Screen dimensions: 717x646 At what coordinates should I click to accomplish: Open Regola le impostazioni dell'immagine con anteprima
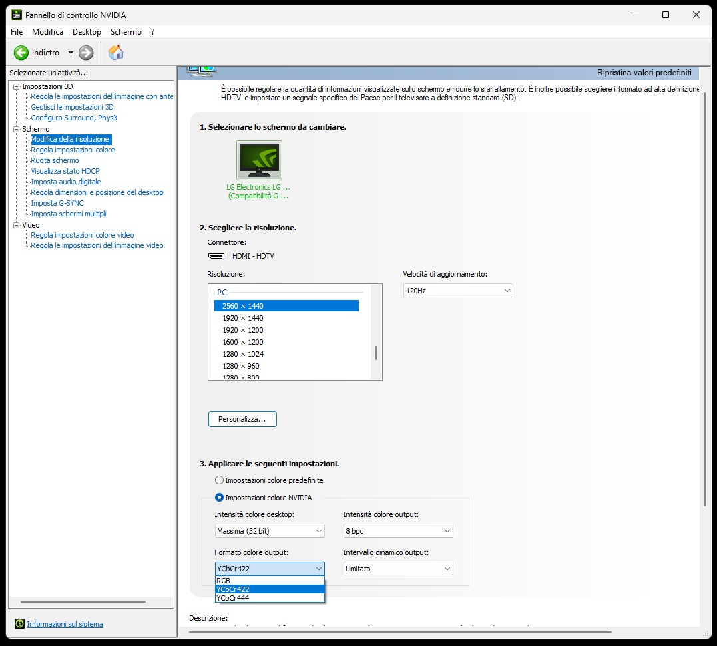pyautogui.click(x=102, y=96)
